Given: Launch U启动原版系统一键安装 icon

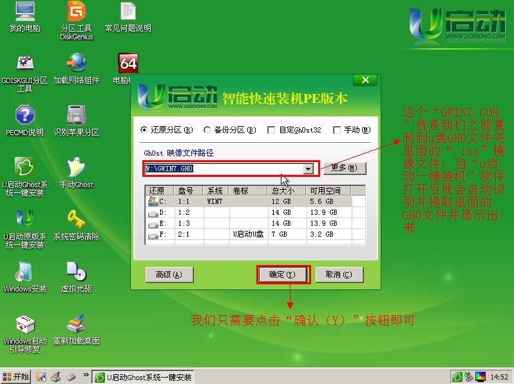Looking at the screenshot, I should point(25,229).
